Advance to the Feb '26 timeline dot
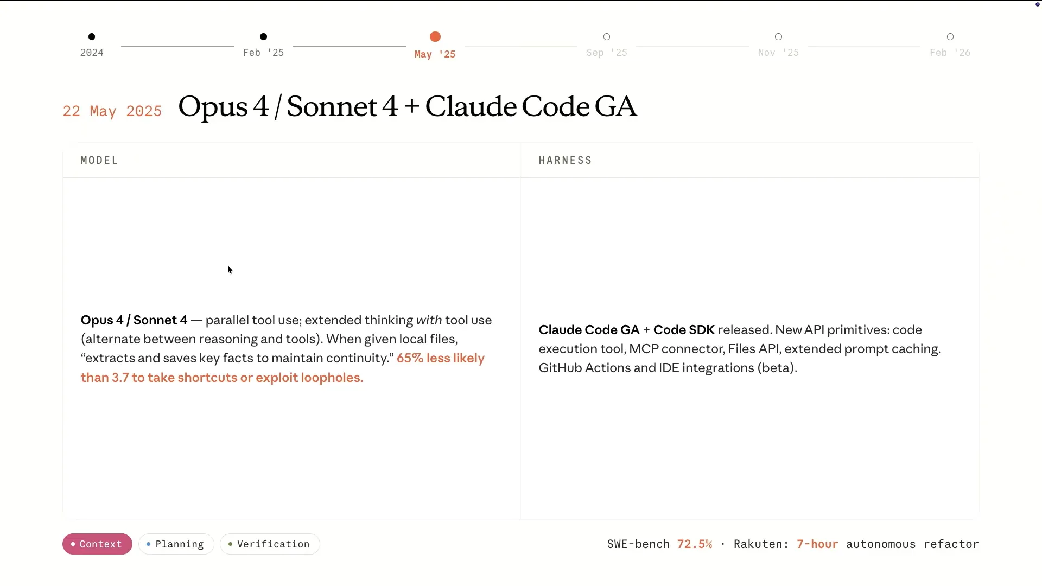 point(950,37)
